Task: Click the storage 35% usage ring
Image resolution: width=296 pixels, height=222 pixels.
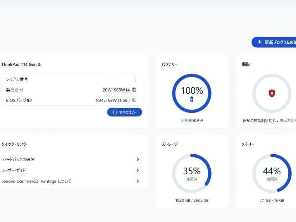Action: tap(192, 173)
